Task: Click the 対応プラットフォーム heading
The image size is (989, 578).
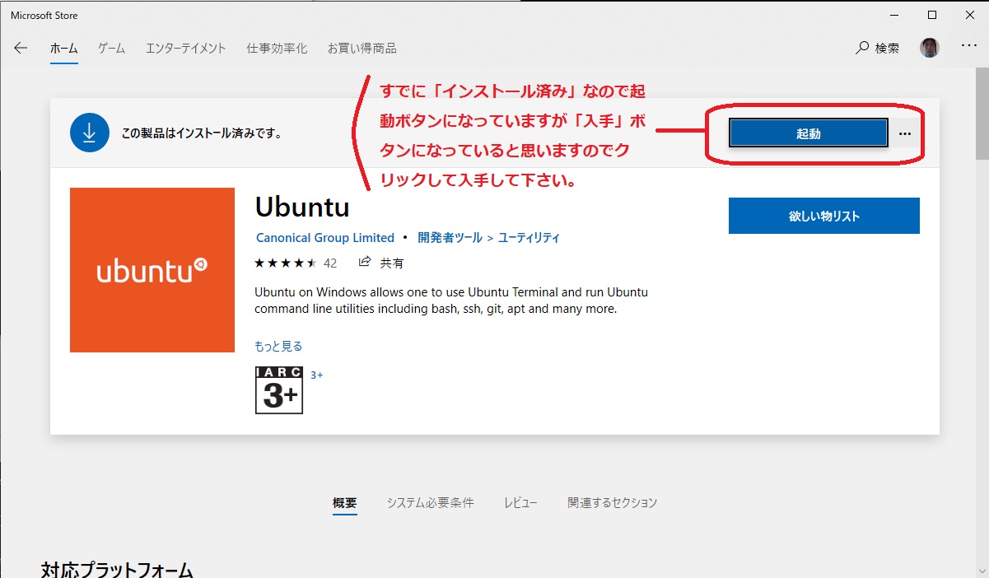Action: pyautogui.click(x=117, y=570)
